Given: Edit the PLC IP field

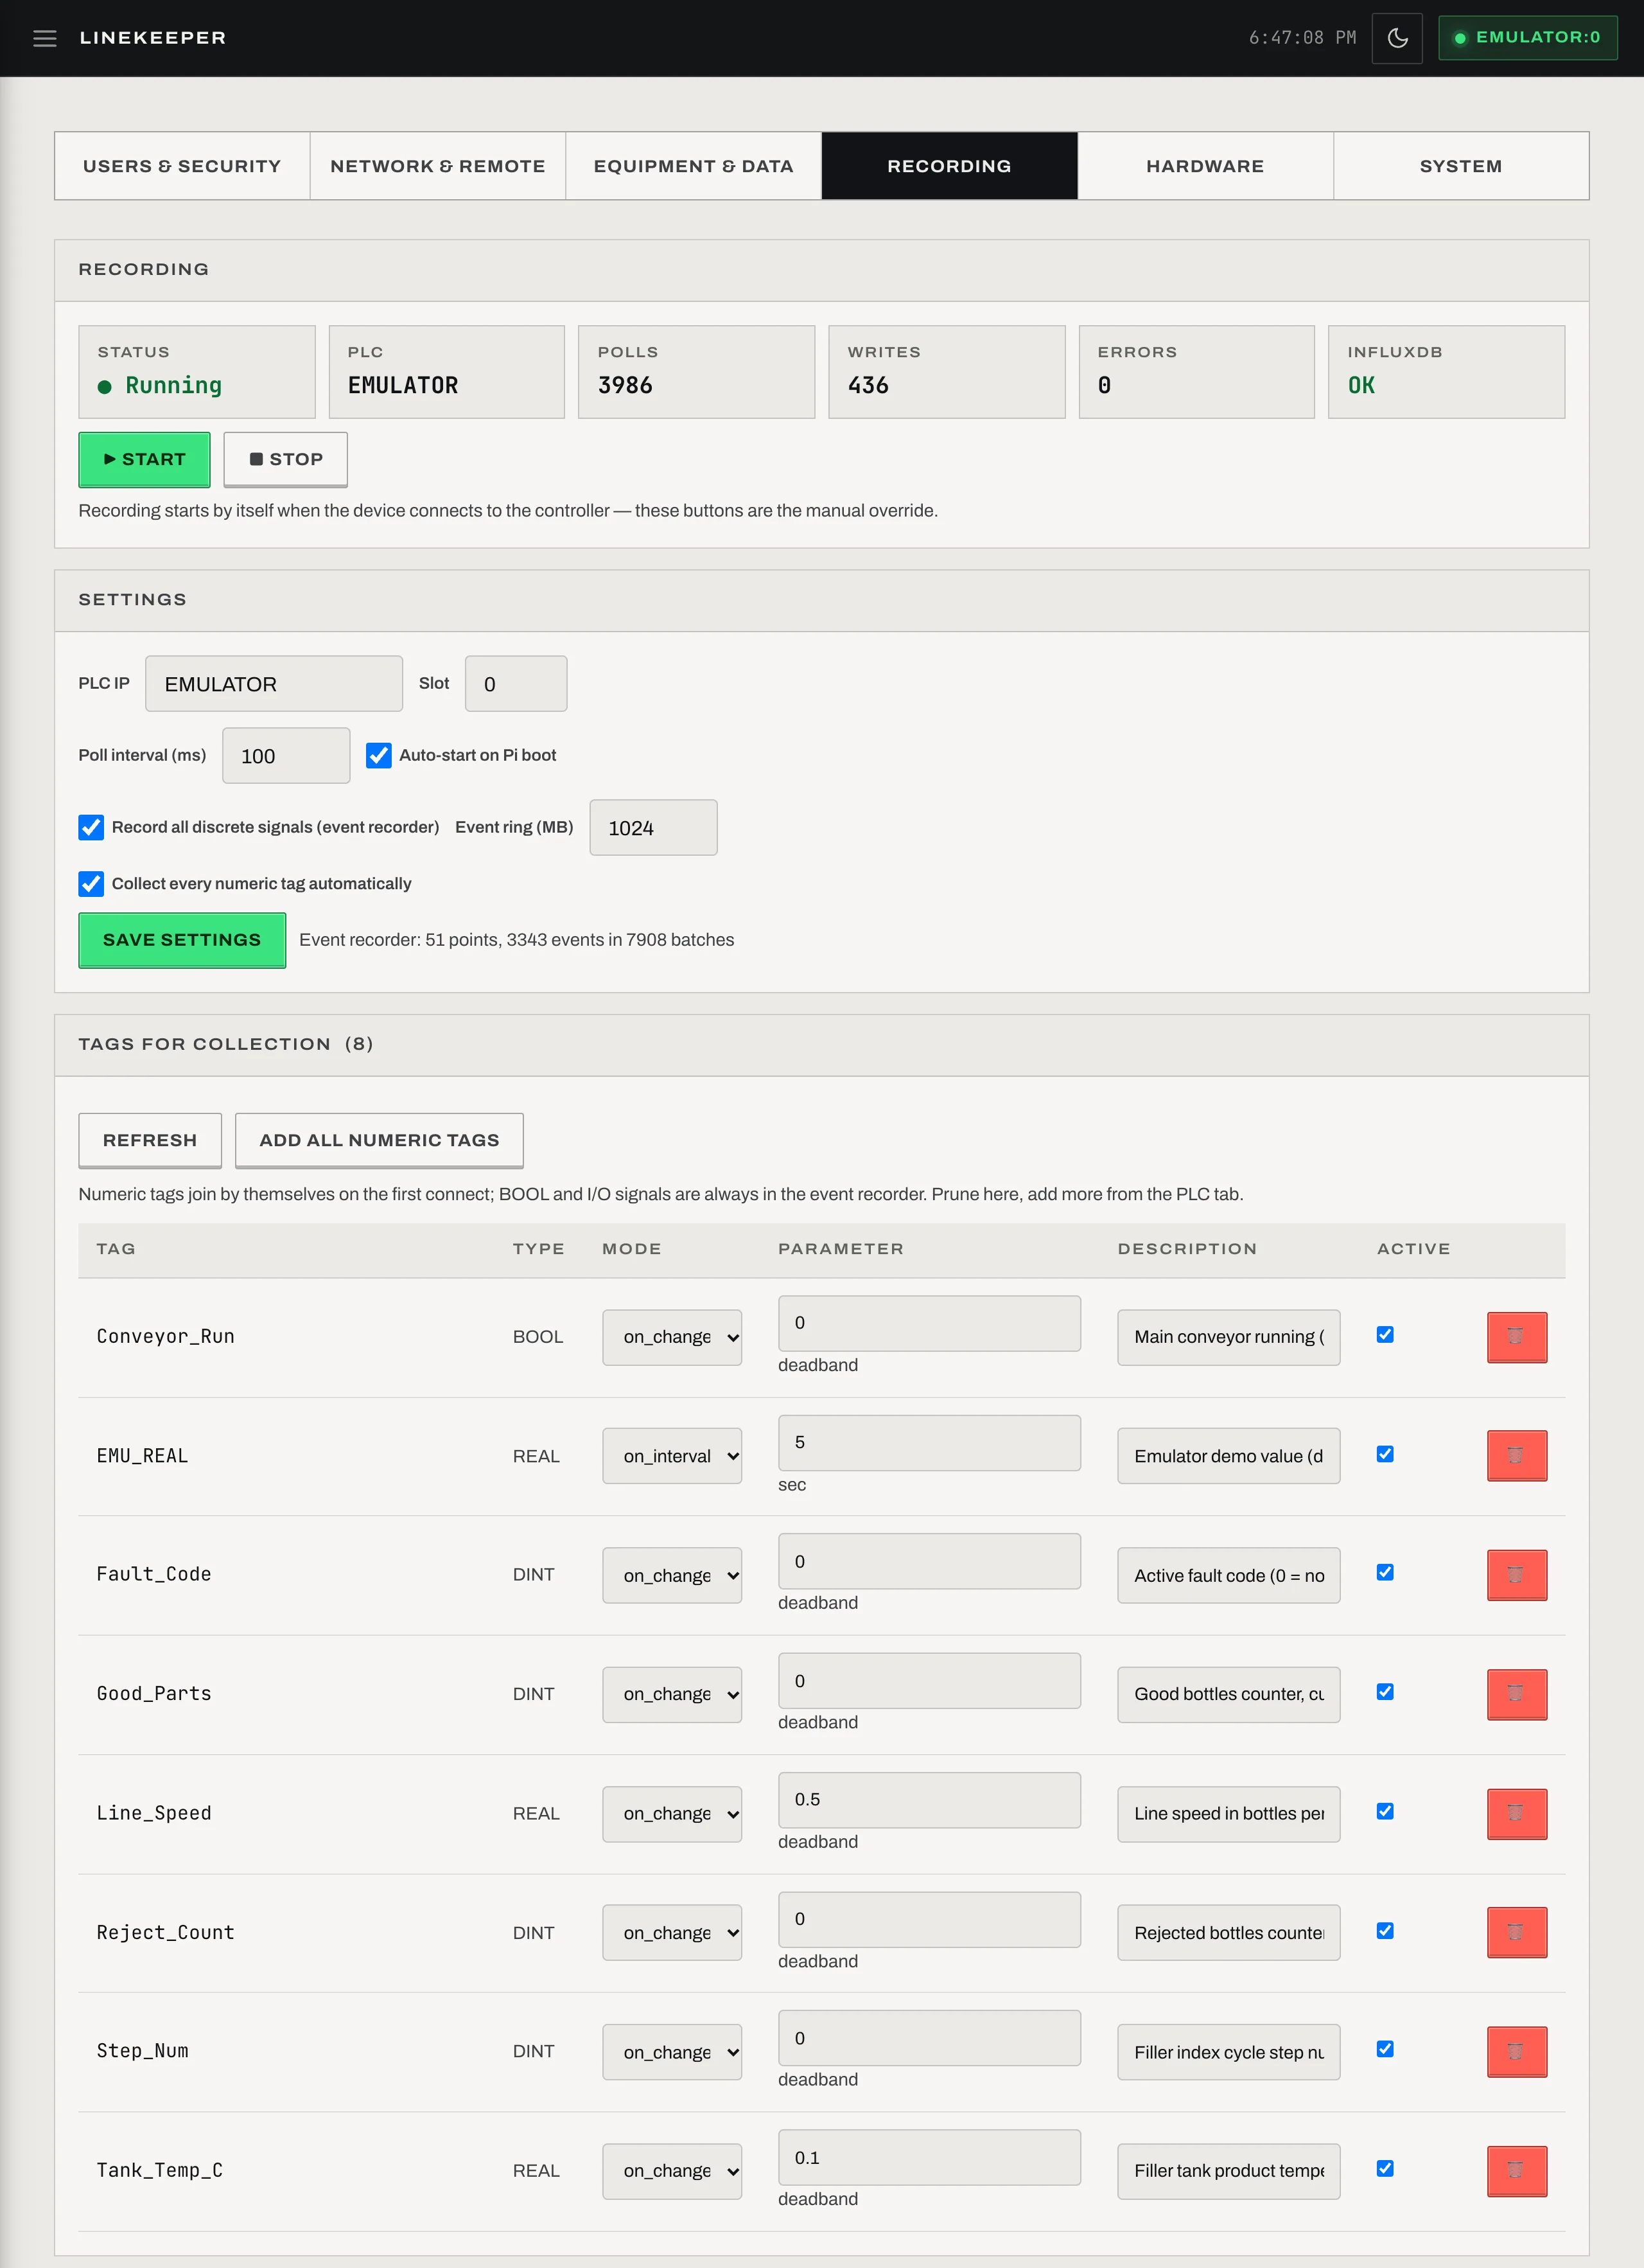Looking at the screenshot, I should click(x=274, y=684).
